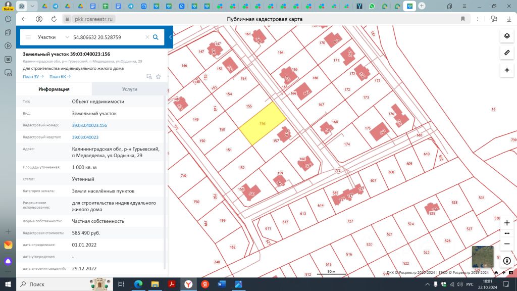The height and width of the screenshot is (291, 517).
Task: Zoom in on the map
Action: tap(507, 223)
